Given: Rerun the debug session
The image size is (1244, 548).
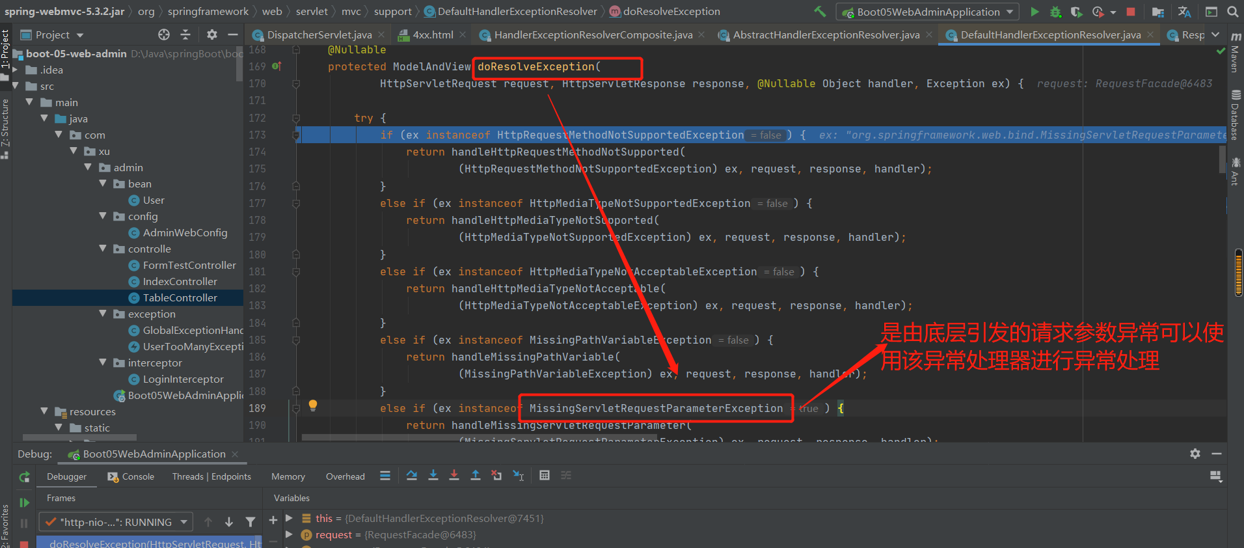Looking at the screenshot, I should tap(24, 477).
